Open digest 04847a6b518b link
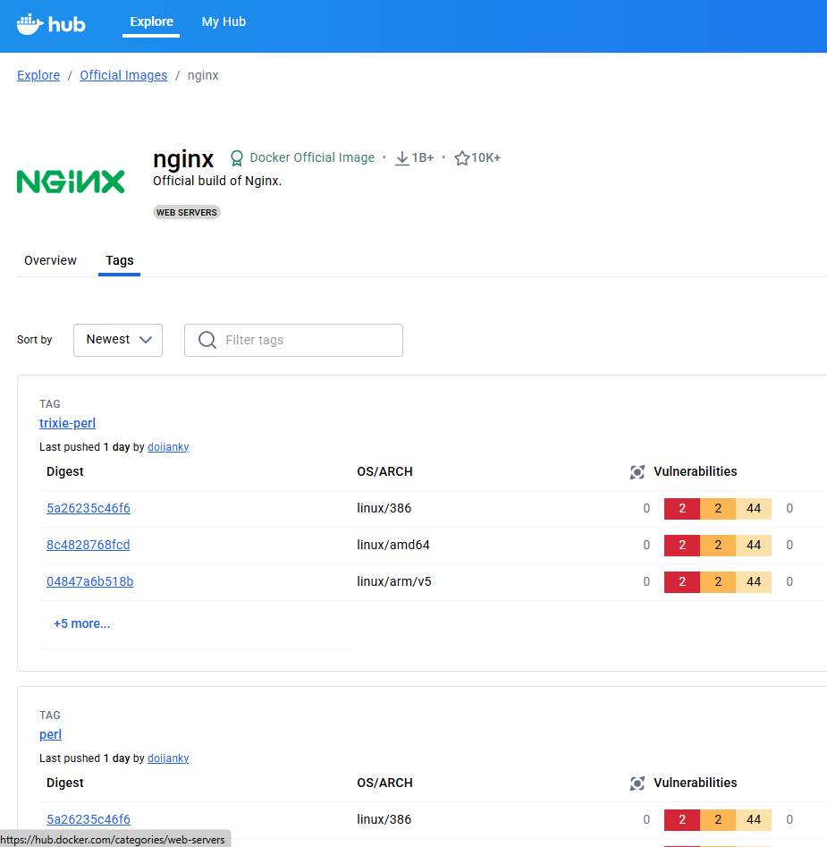Screen dimensions: 827x847 tap(89, 581)
